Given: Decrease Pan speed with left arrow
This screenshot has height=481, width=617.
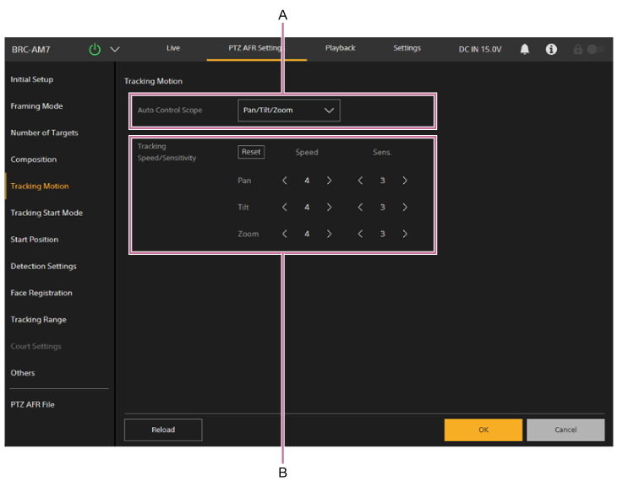Looking at the screenshot, I should (285, 181).
